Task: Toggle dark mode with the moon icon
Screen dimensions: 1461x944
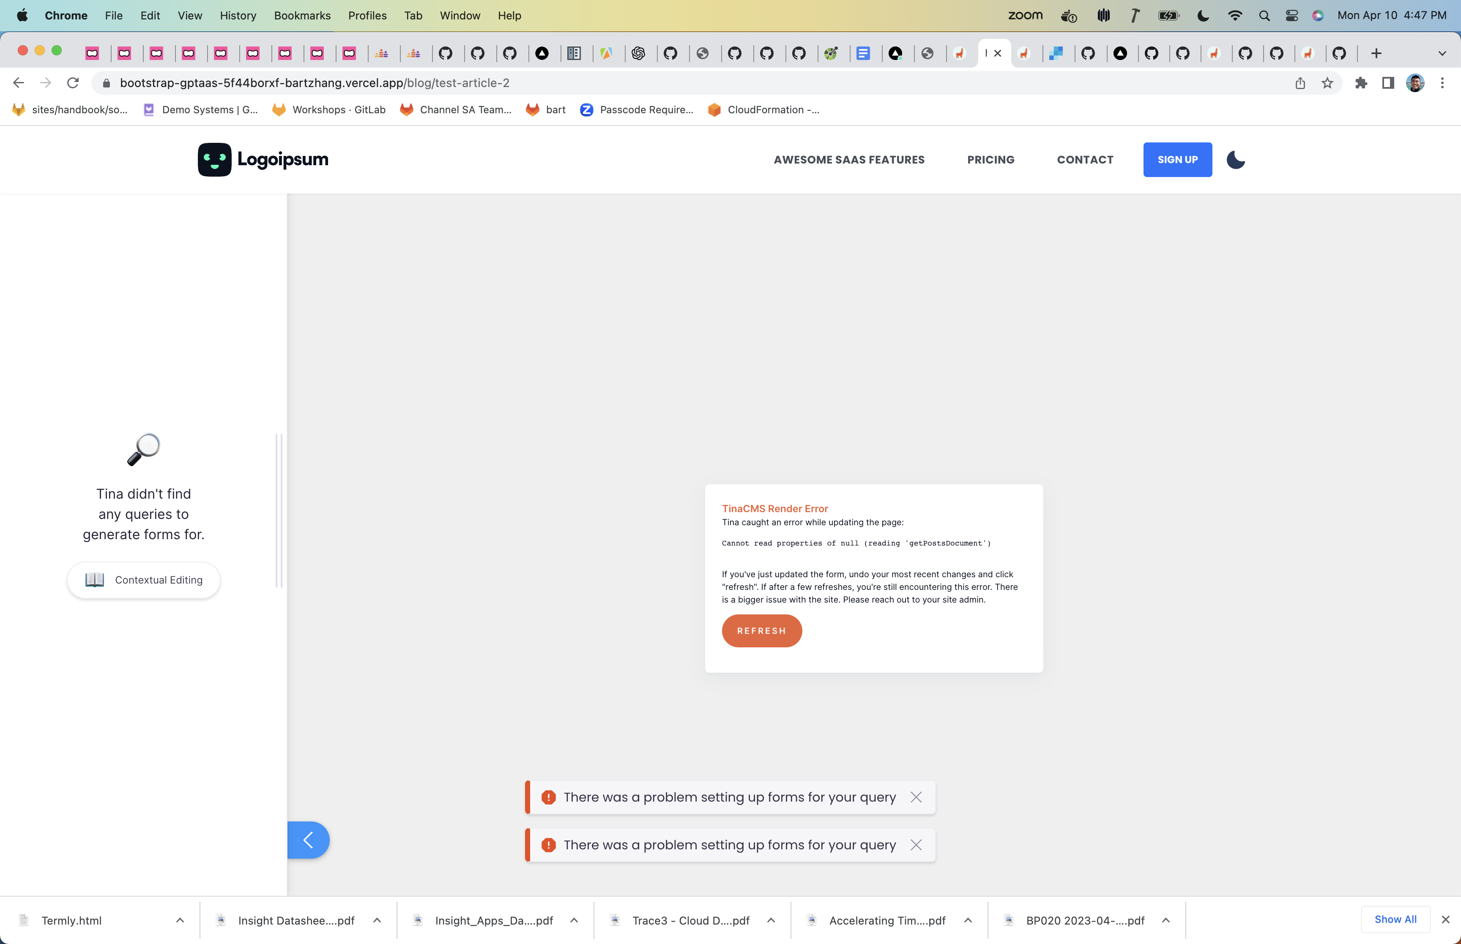Action: point(1236,159)
